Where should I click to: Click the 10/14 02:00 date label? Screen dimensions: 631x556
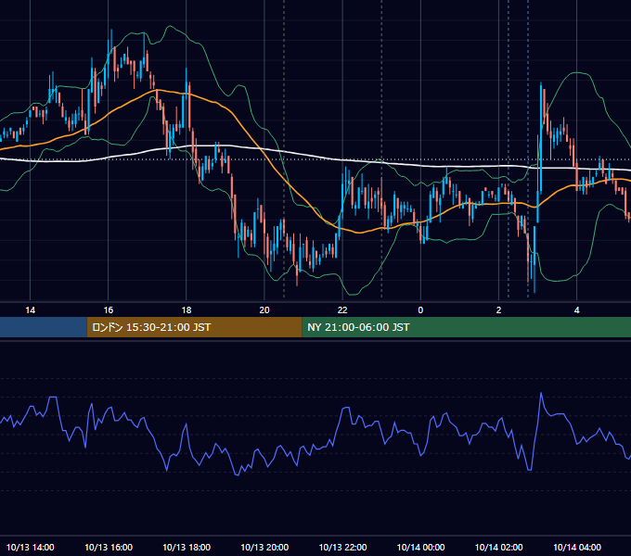498,547
